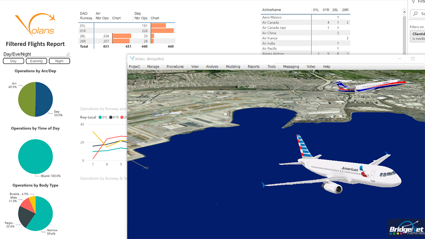Click the departure value 228 for runway 01R
This screenshot has height=239, width=425.
click(145, 31)
